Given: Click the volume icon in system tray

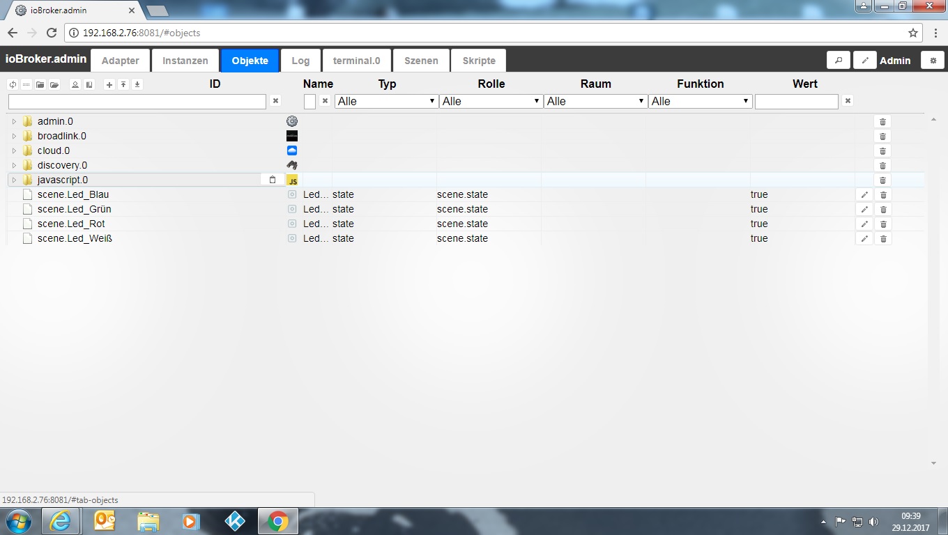Looking at the screenshot, I should (x=874, y=521).
